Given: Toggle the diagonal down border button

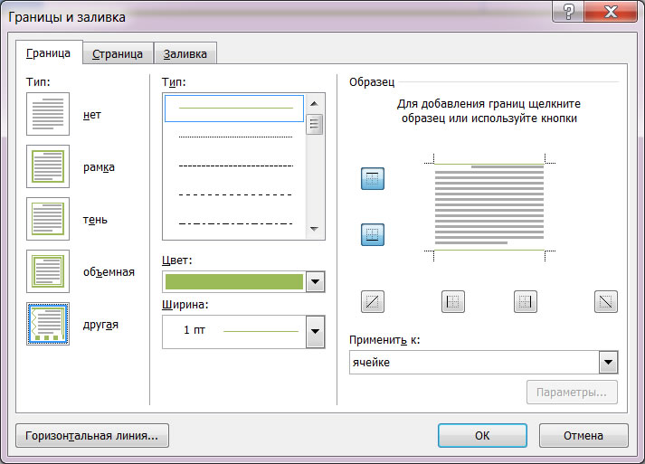Looking at the screenshot, I should coord(606,301).
